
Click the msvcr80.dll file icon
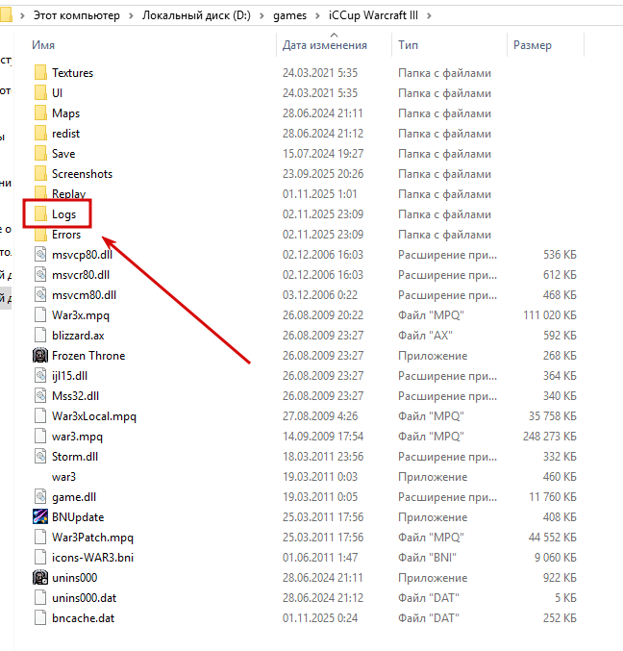40,275
